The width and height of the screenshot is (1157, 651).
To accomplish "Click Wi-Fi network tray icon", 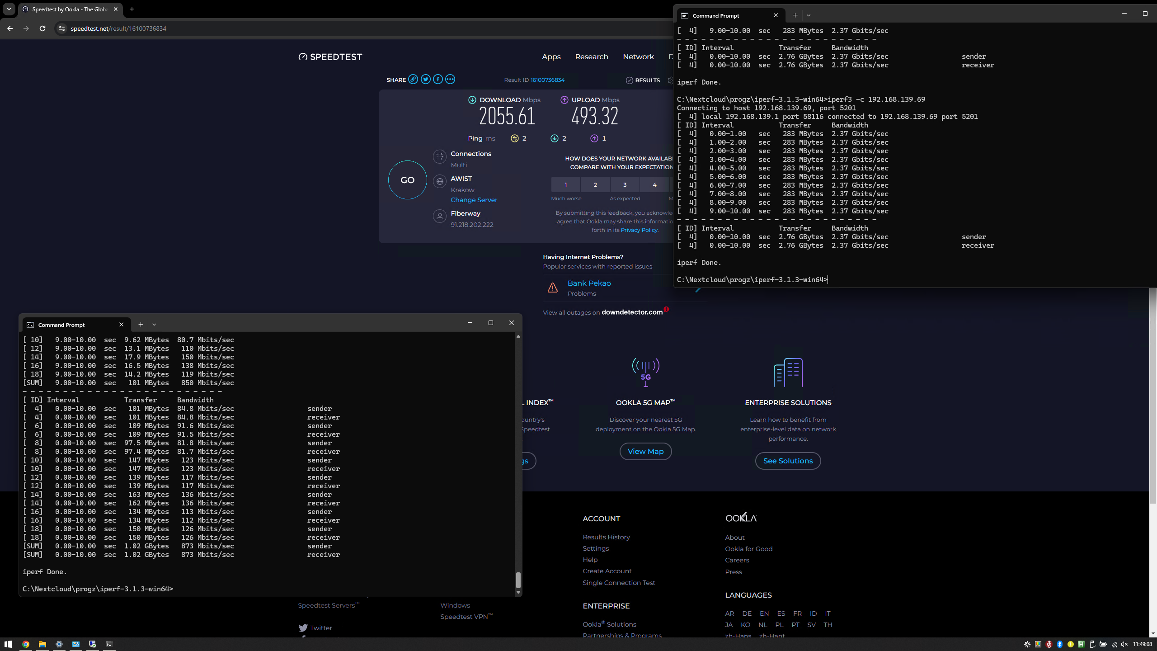I will click(x=1114, y=644).
